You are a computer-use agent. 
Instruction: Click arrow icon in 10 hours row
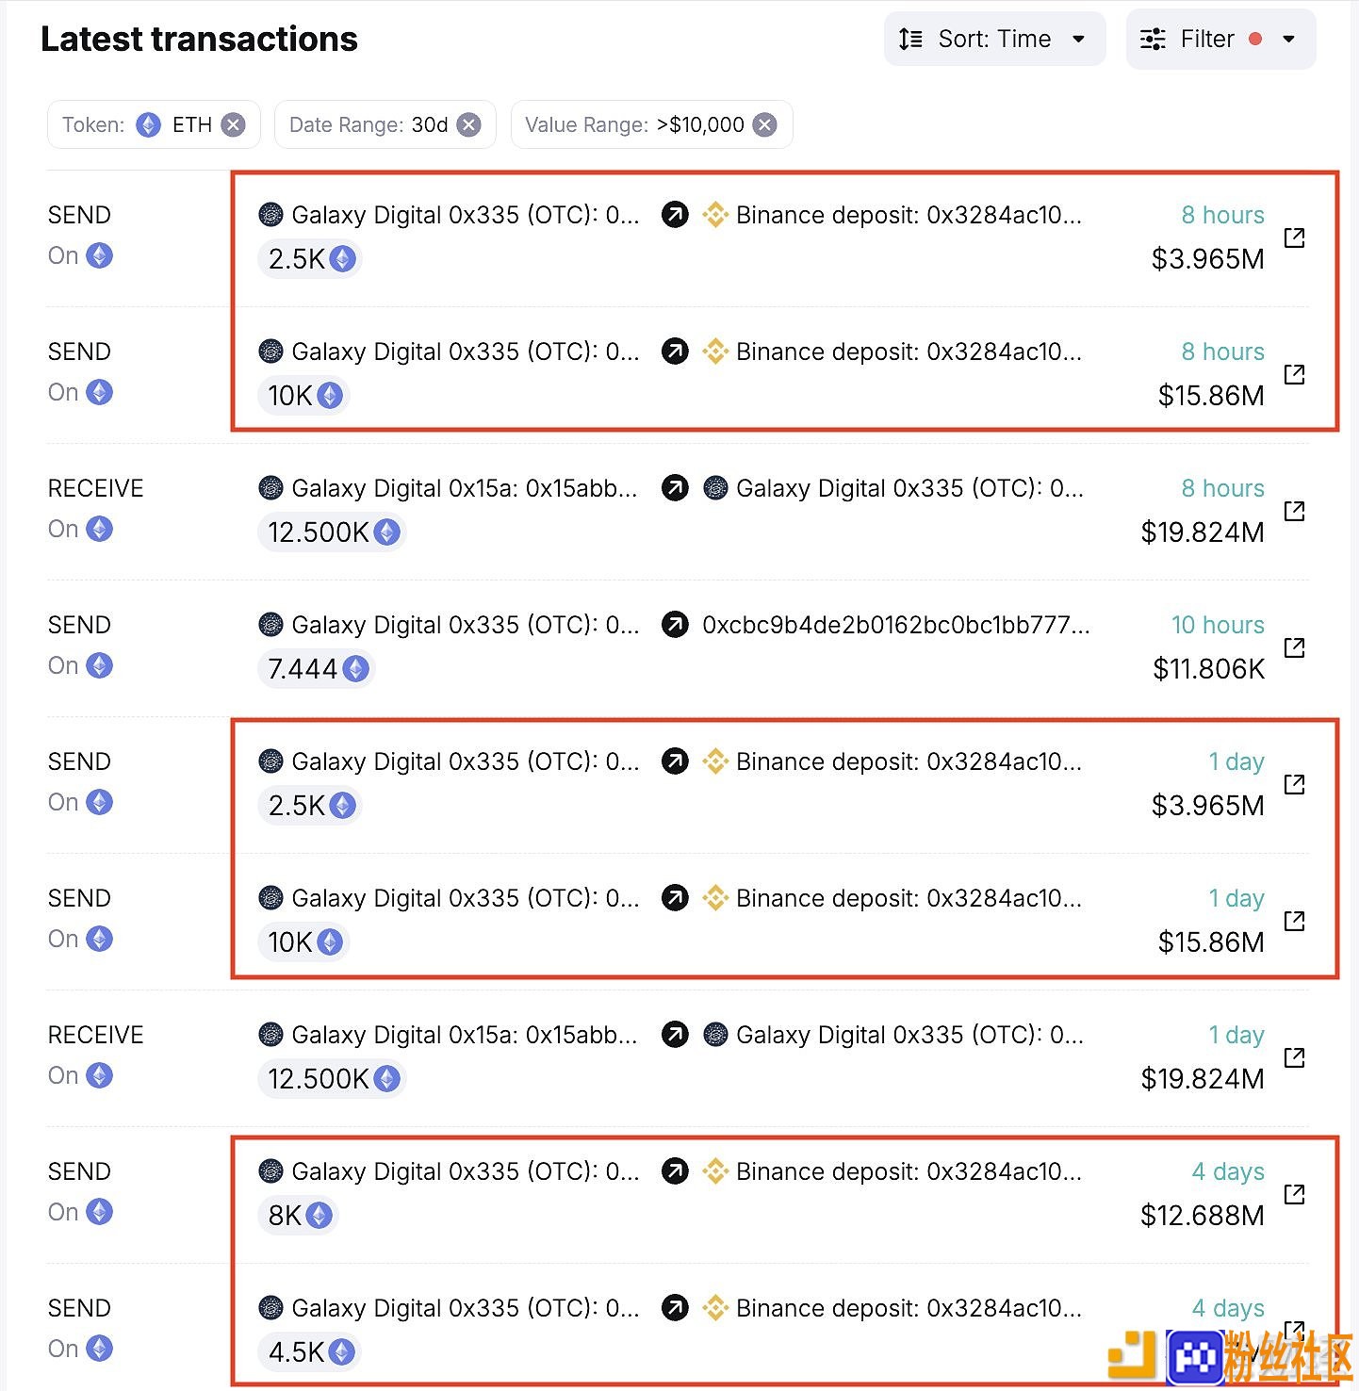(675, 624)
